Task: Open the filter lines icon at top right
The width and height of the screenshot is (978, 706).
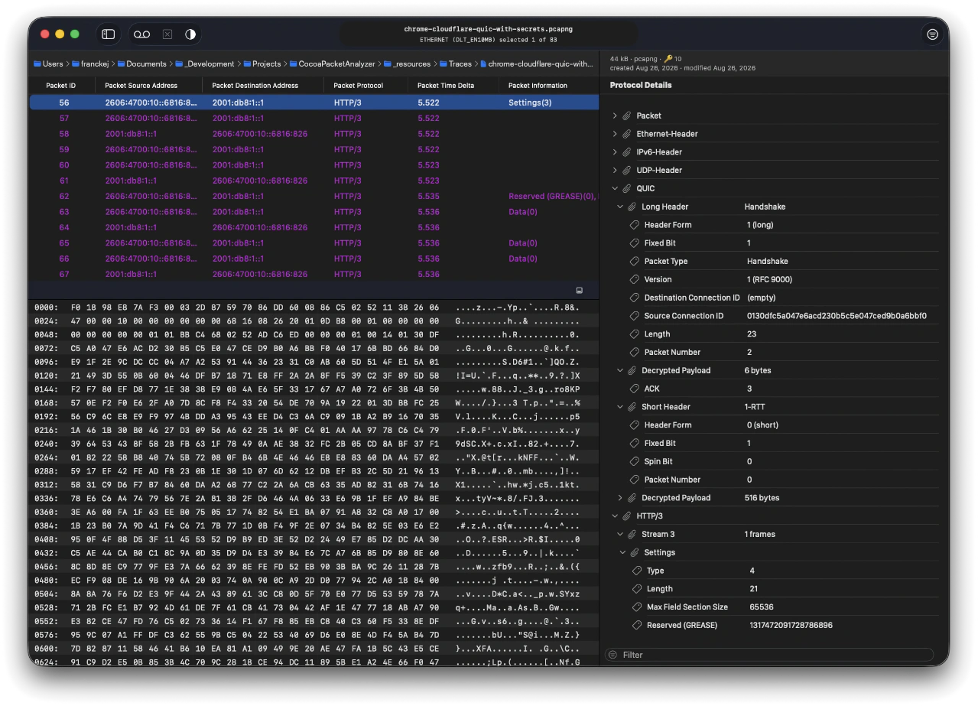Action: click(932, 34)
